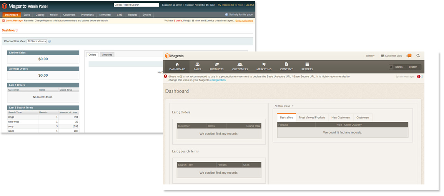Viewport: 444px width, 196px height.
Task: Click the rebel search term row
Action: 43,131
